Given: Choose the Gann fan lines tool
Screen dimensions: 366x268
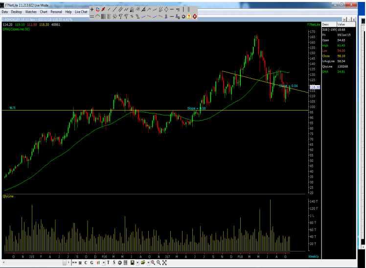Looking at the screenshot, I should click(132, 9).
